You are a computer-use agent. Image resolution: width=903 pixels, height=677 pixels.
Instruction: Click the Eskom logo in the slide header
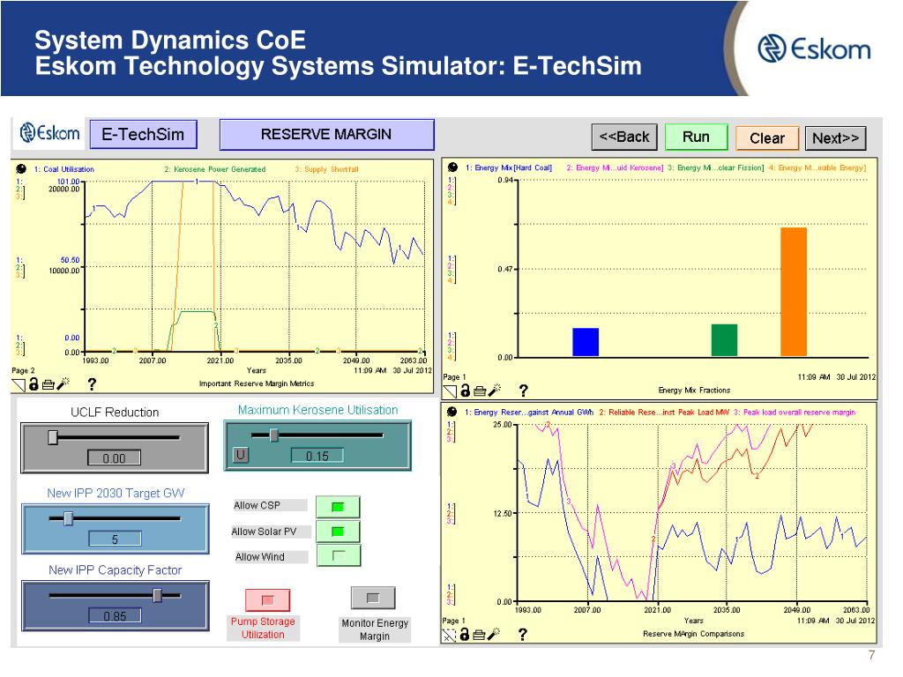pos(814,48)
